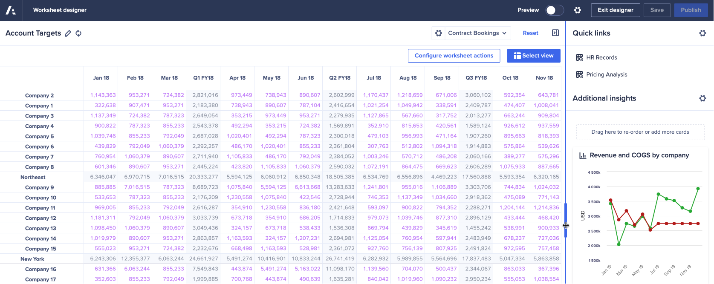Viewport: 714px width, 284px height.
Task: Collapse the side panel icon
Action: tap(555, 33)
